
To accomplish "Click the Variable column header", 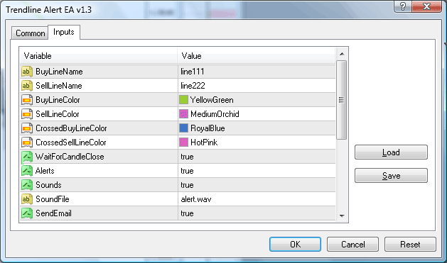I will click(99, 56).
